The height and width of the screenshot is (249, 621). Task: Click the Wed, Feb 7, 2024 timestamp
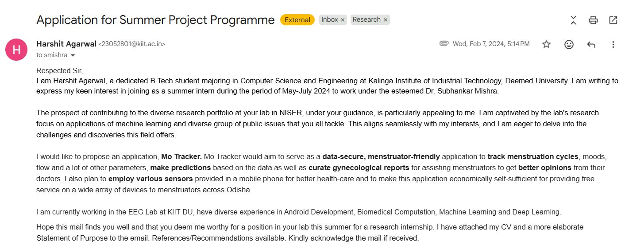pyautogui.click(x=491, y=44)
